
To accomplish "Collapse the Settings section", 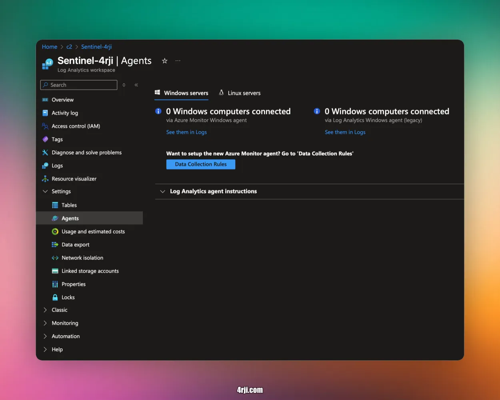I will point(45,192).
